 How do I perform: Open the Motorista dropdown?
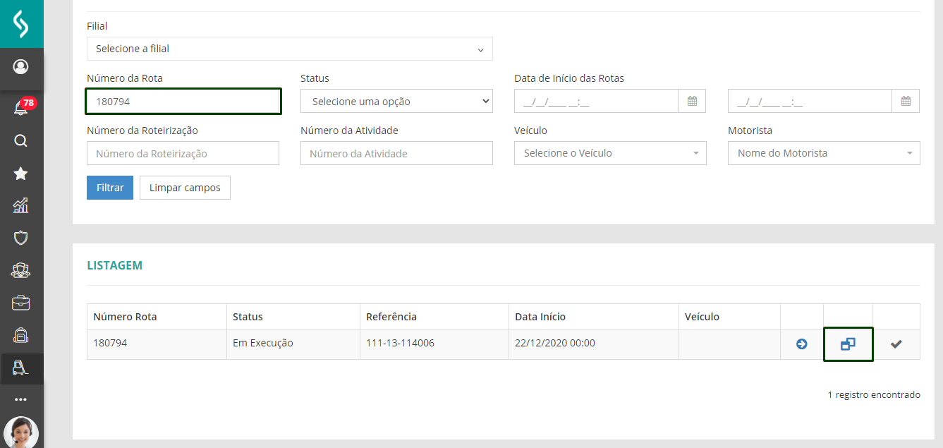(x=823, y=153)
